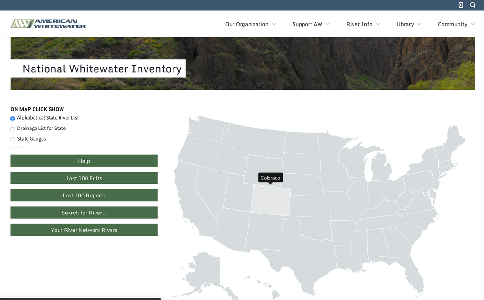Click the Help button
This screenshot has height=300, width=484.
84,161
